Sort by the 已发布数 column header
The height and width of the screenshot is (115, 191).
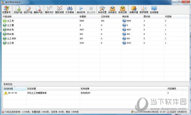pos(111,16)
